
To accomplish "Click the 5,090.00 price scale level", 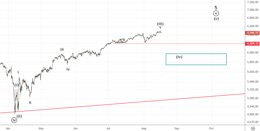I will tap(253, 98).
